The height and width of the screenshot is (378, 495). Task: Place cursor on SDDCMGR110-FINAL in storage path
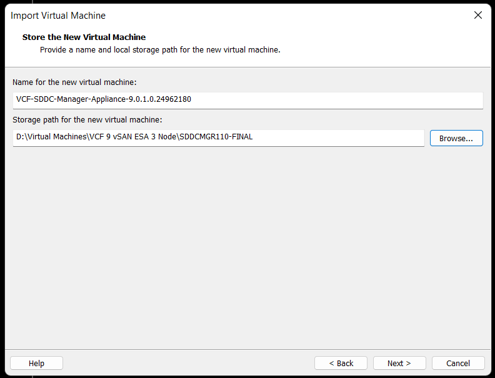pyautogui.click(x=216, y=137)
